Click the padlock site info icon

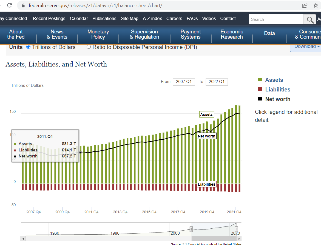(23, 5)
